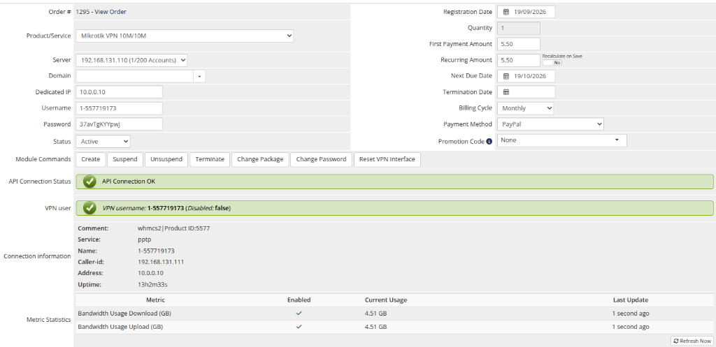The image size is (716, 347).
Task: Click the Upload row's Last Update value
Action: [631, 327]
